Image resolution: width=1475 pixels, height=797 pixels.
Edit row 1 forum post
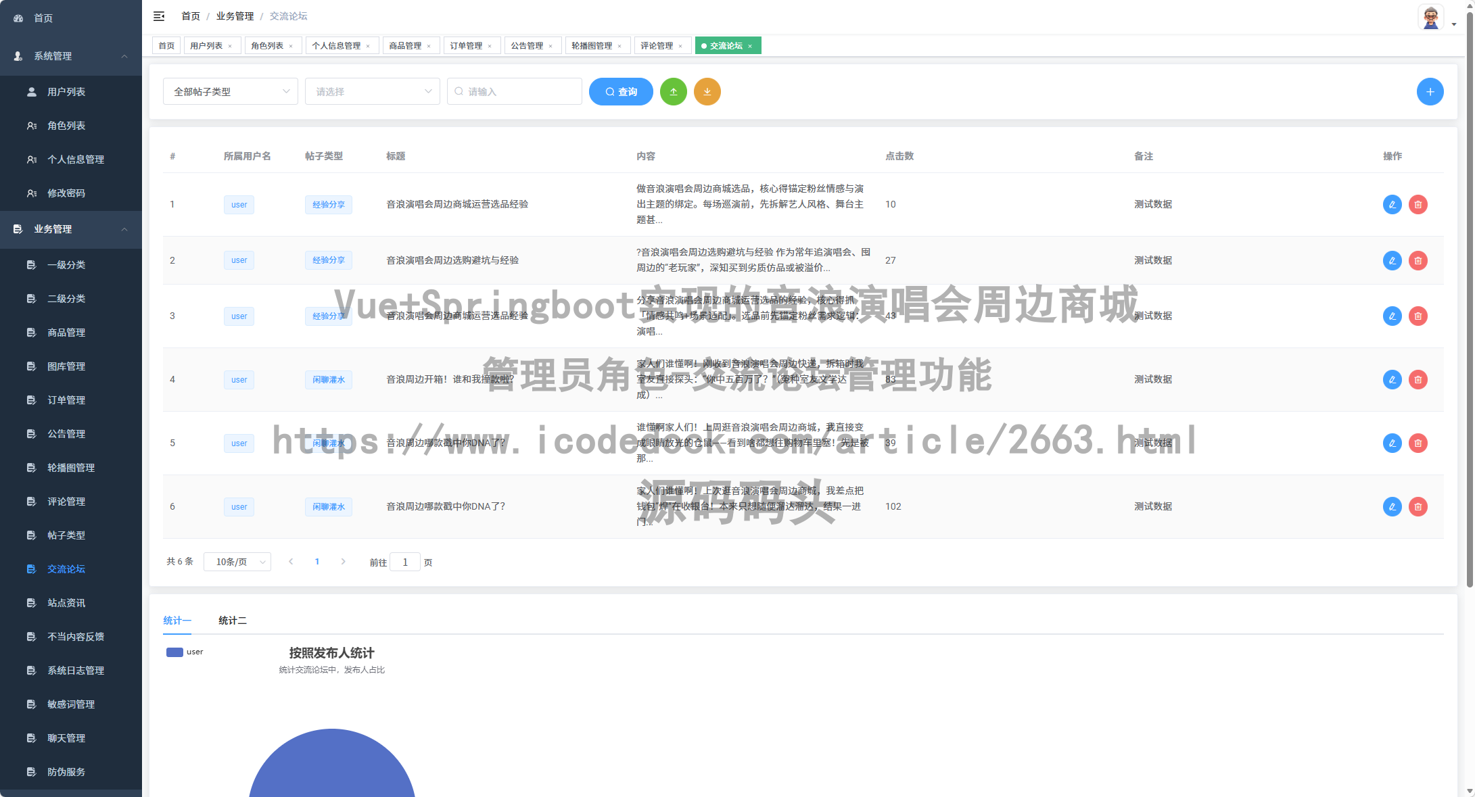pyautogui.click(x=1392, y=204)
